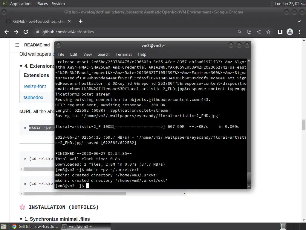Open Chrome profile avatar menu
This screenshot has width=306, height=230.
pyautogui.click(x=290, y=32)
